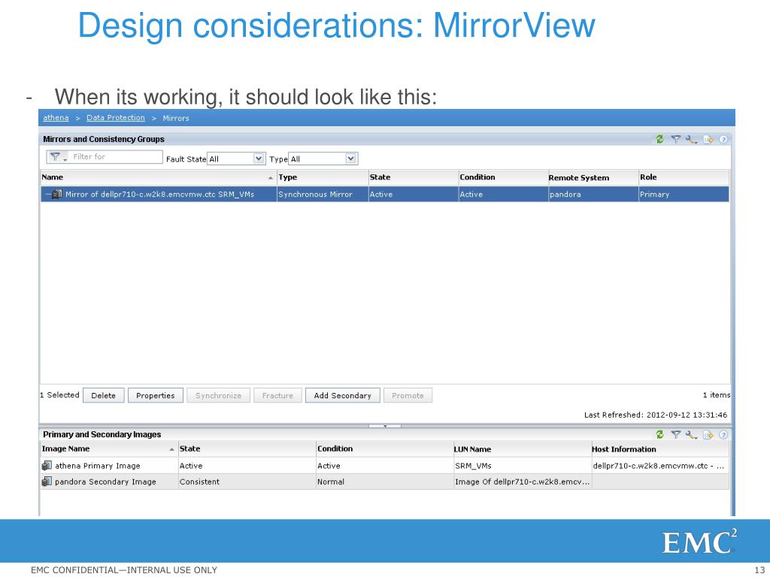Click the Promote button
The height and width of the screenshot is (577, 770).
[x=408, y=395]
